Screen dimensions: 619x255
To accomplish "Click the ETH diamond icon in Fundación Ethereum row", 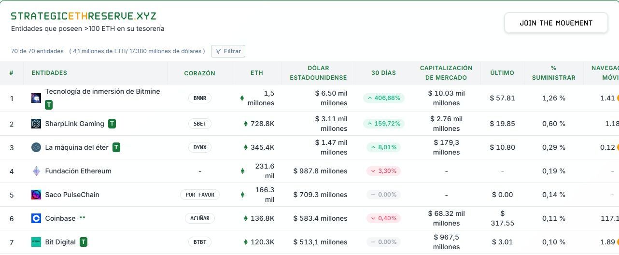I will pyautogui.click(x=242, y=171).
